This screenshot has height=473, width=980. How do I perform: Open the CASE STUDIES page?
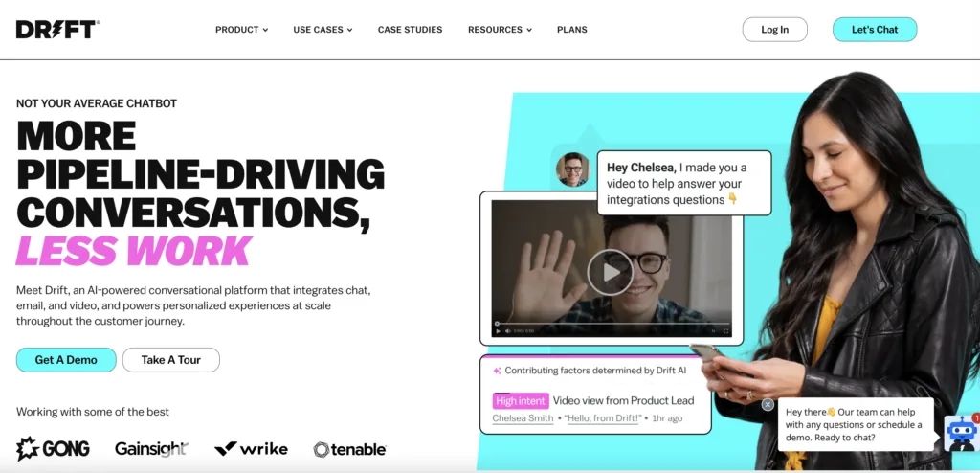pos(410,30)
